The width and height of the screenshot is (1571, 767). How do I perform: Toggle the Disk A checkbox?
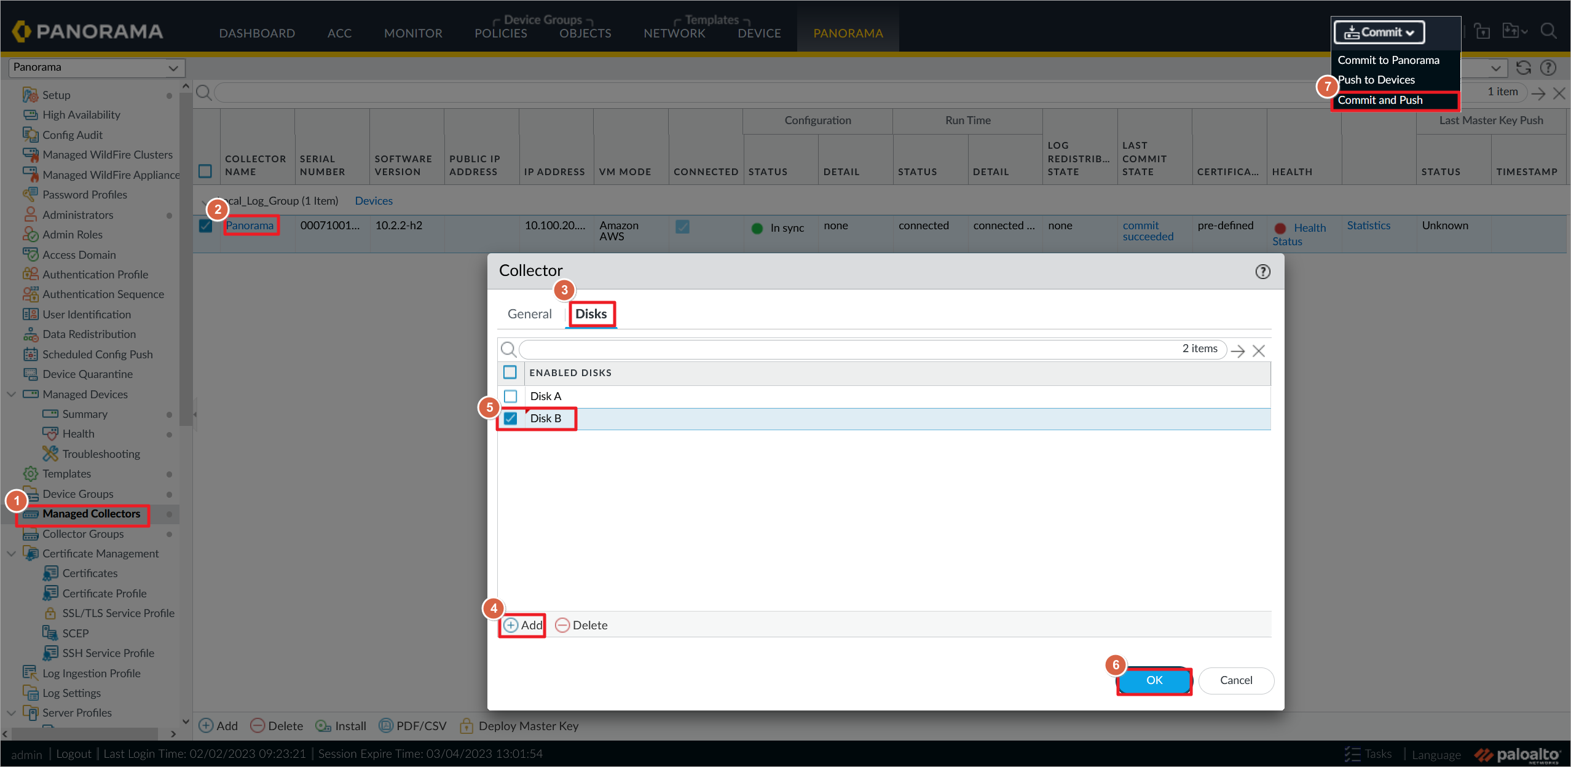click(x=510, y=396)
